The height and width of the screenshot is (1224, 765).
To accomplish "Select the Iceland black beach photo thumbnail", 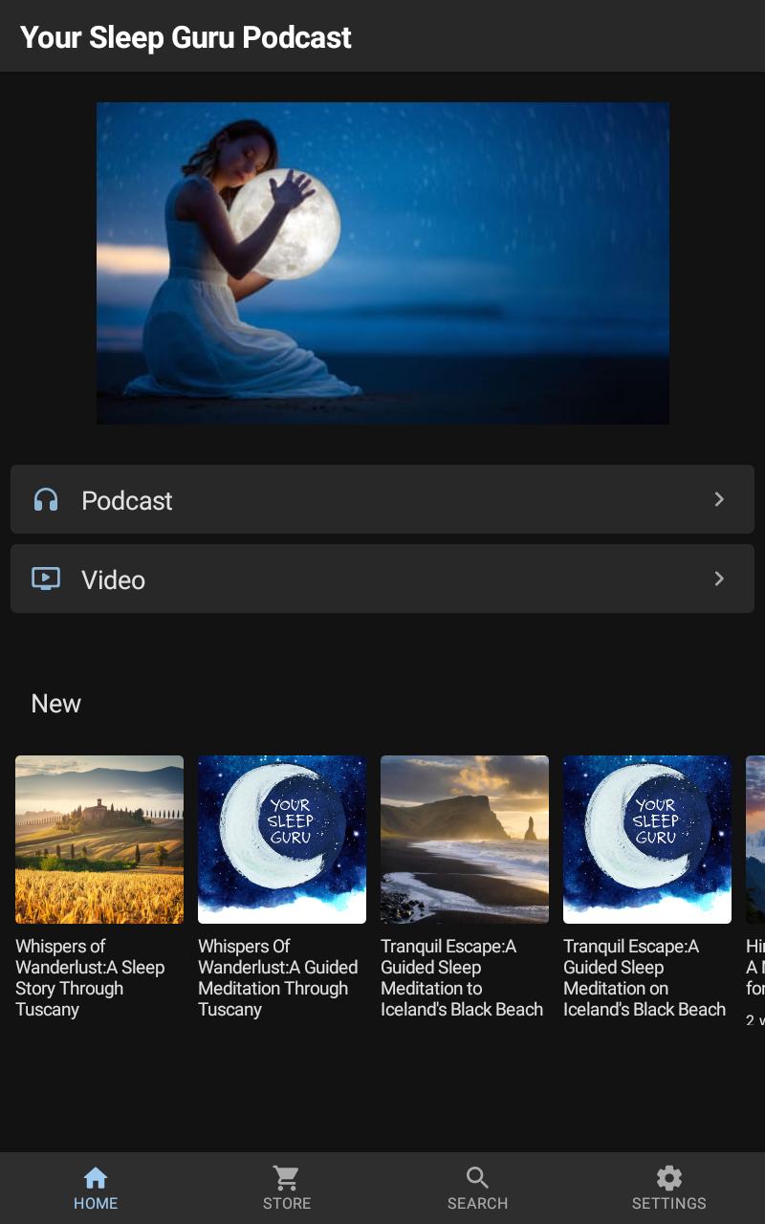I will coord(465,840).
